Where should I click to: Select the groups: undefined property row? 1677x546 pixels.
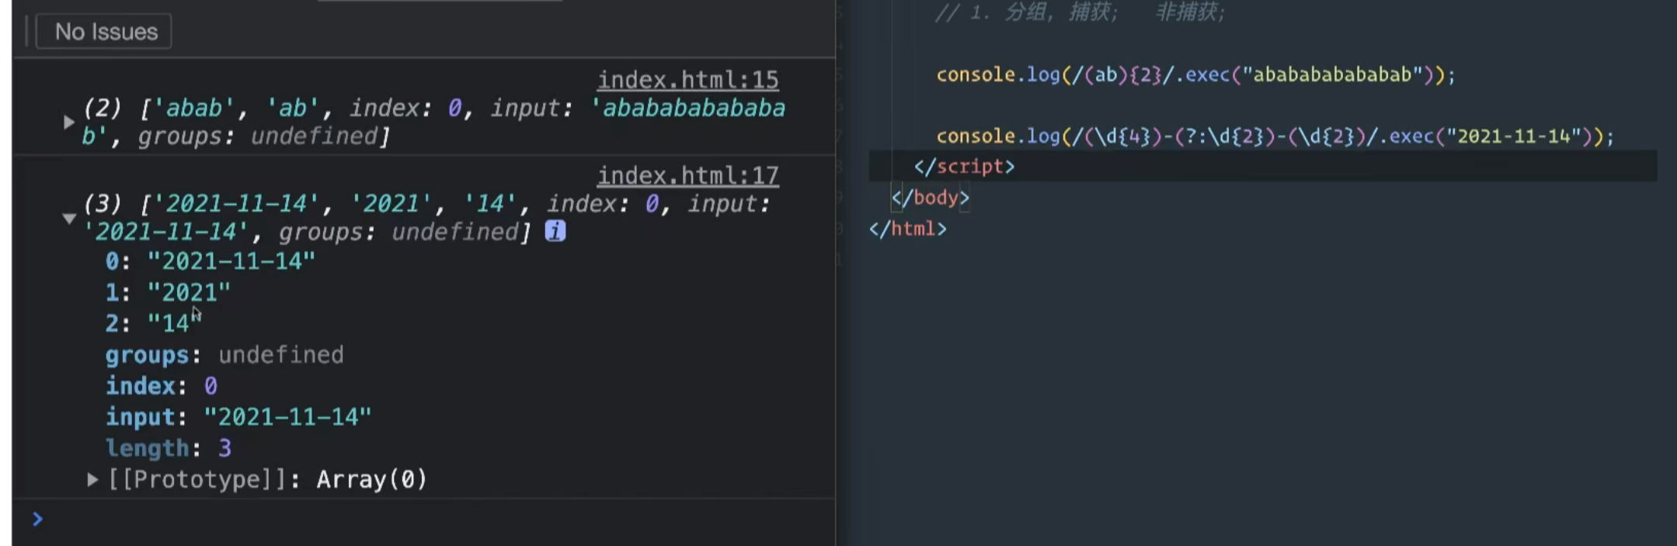tap(224, 355)
